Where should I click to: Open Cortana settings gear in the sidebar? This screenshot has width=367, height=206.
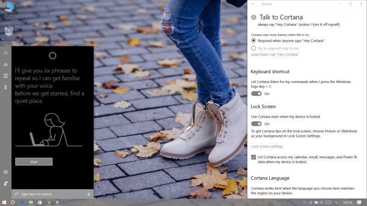pos(6,172)
